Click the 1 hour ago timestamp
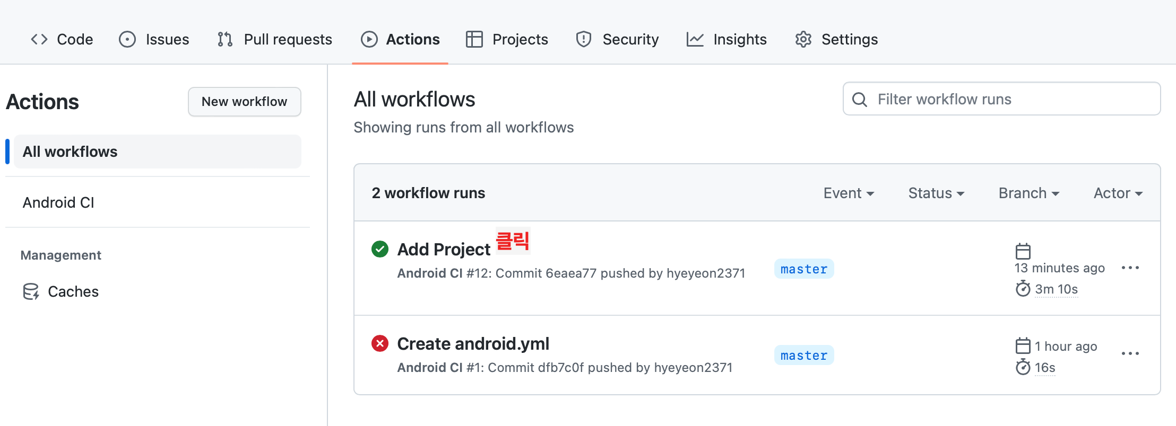Viewport: 1176px width, 426px height. [x=1066, y=347]
